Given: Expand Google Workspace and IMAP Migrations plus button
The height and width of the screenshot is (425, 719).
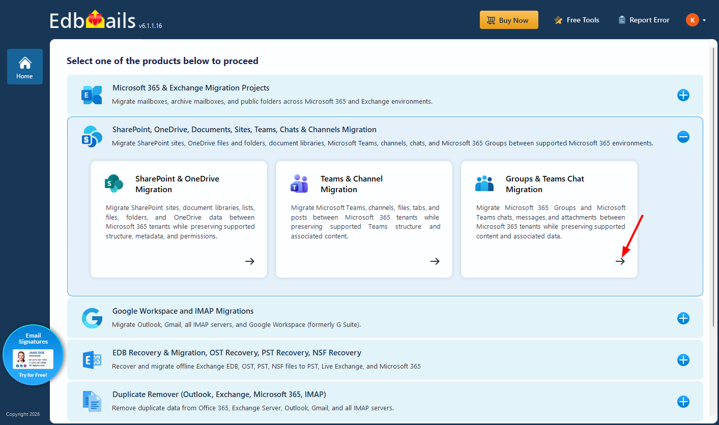Looking at the screenshot, I should [x=683, y=318].
